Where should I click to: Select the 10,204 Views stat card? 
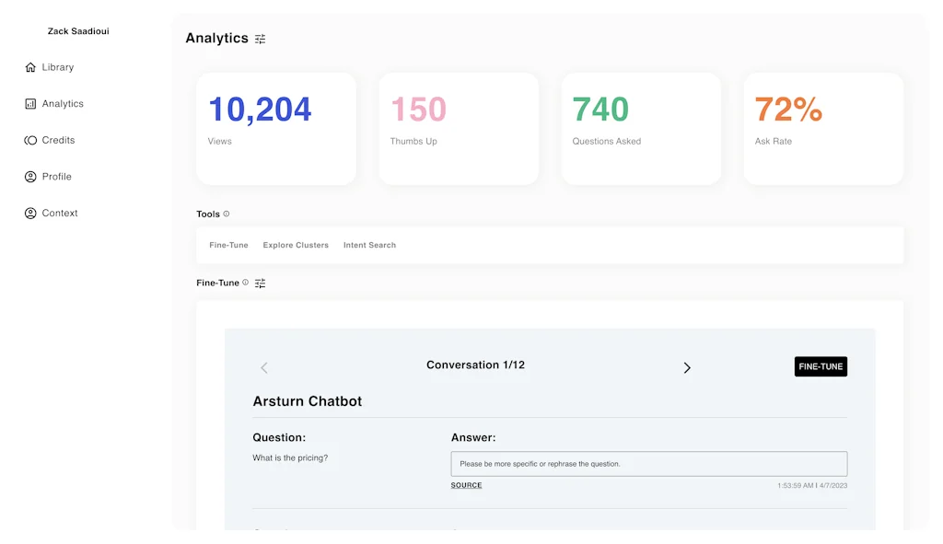pos(275,128)
